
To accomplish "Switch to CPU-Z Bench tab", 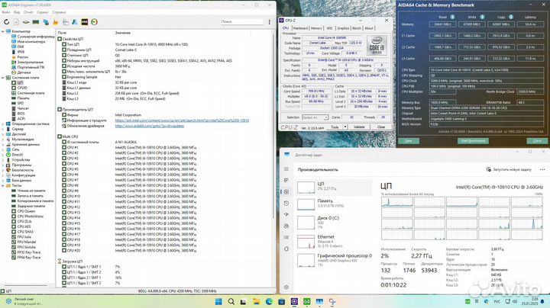I will pos(357,28).
